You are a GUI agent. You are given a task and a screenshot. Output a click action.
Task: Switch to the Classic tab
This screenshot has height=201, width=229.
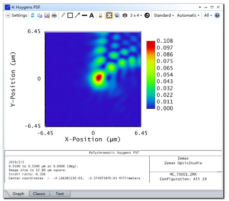coord(39,194)
